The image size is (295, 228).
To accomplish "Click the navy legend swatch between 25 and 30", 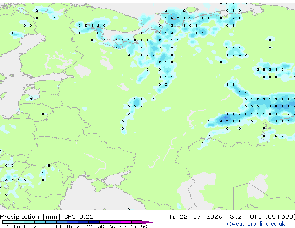I will pyautogui.click(x=94, y=222).
